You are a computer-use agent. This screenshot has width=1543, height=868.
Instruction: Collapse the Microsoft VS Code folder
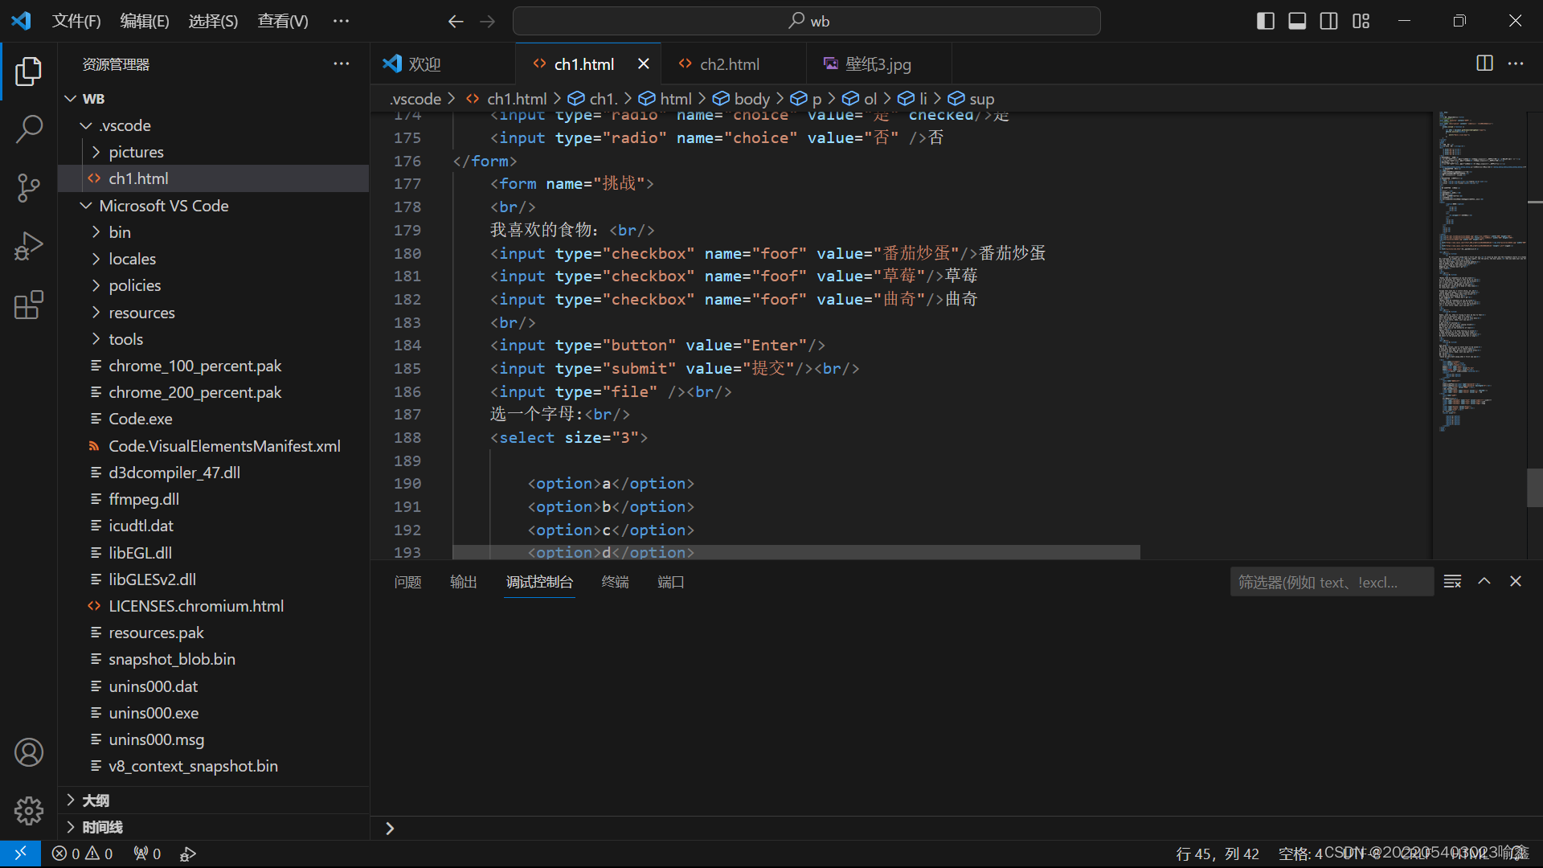(x=164, y=206)
